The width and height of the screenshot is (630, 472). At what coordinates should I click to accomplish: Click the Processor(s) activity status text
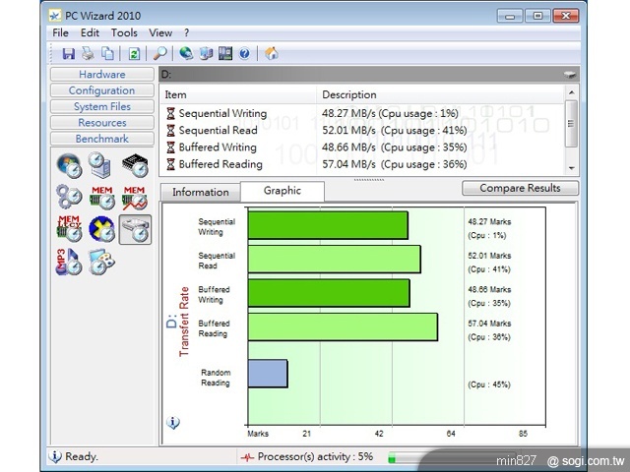coord(315,456)
